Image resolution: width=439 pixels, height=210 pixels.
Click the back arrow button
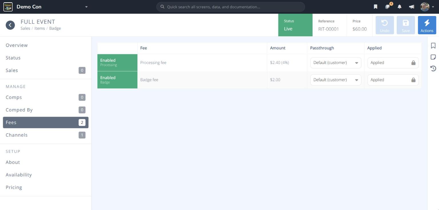(x=10, y=25)
